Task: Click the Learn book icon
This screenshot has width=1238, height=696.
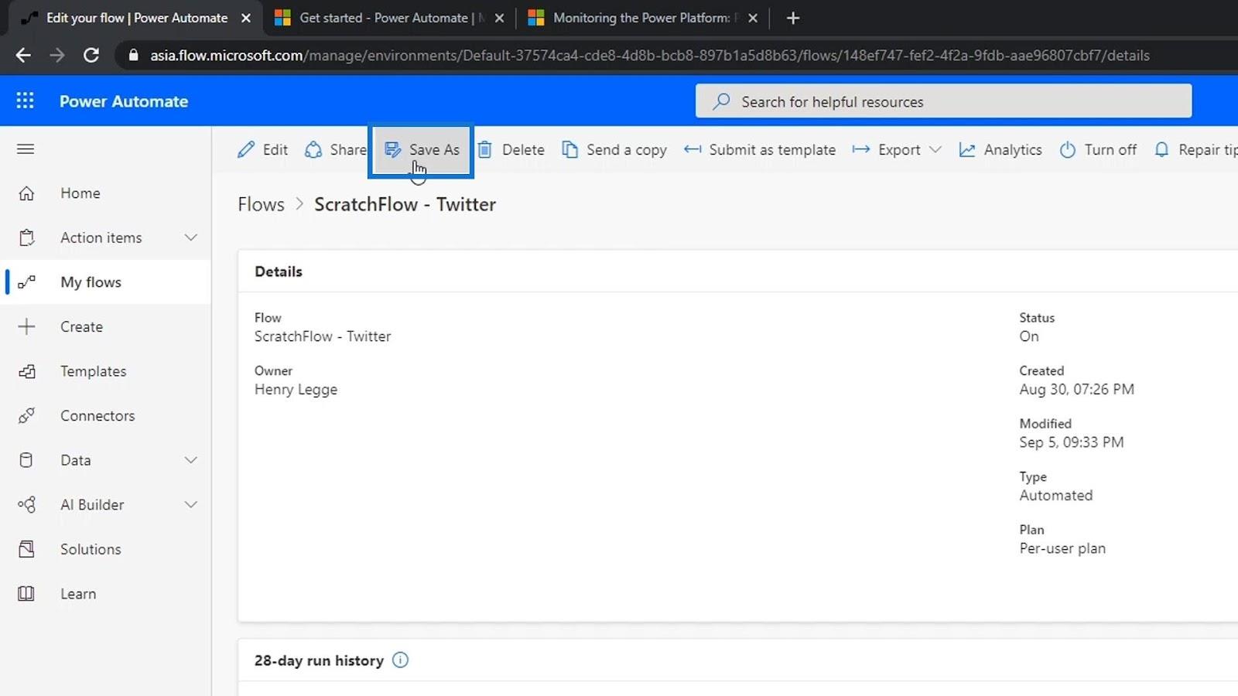Action: (x=26, y=594)
